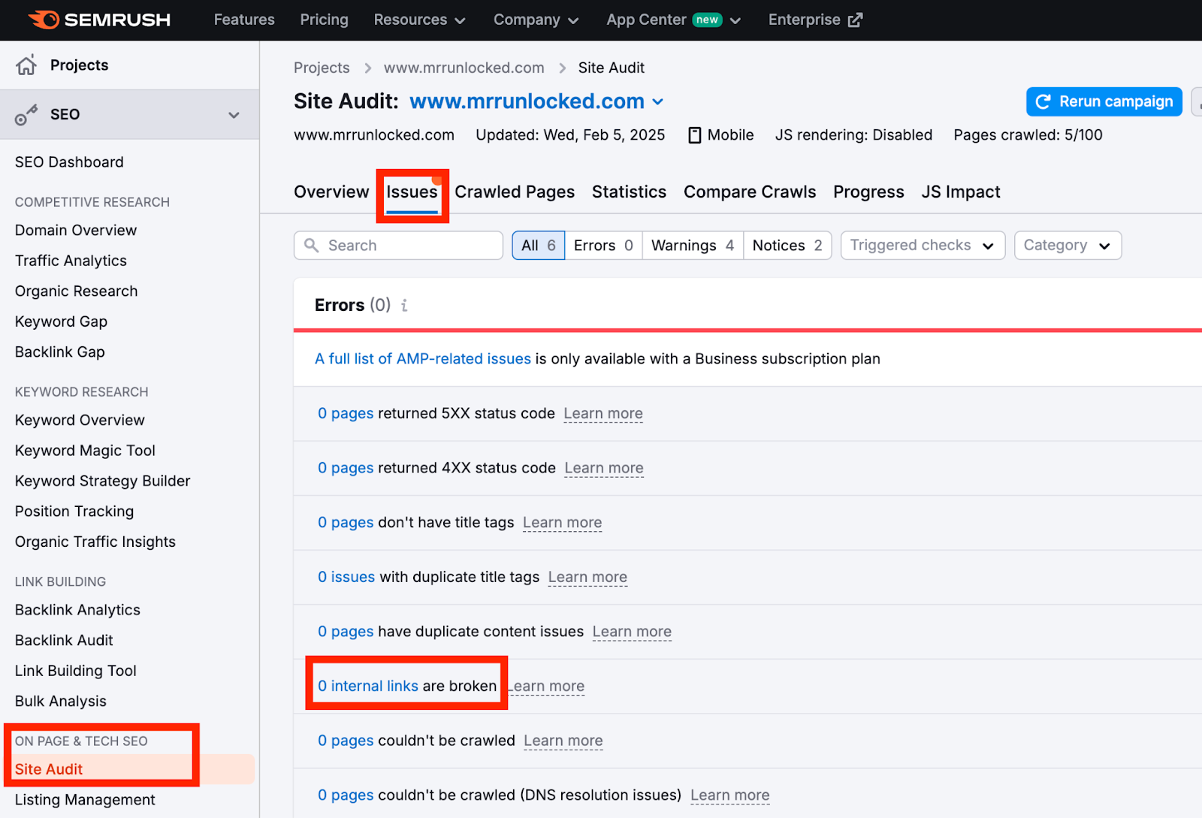Select the Errors 0 filter
This screenshot has width=1202, height=818.
pyautogui.click(x=603, y=245)
